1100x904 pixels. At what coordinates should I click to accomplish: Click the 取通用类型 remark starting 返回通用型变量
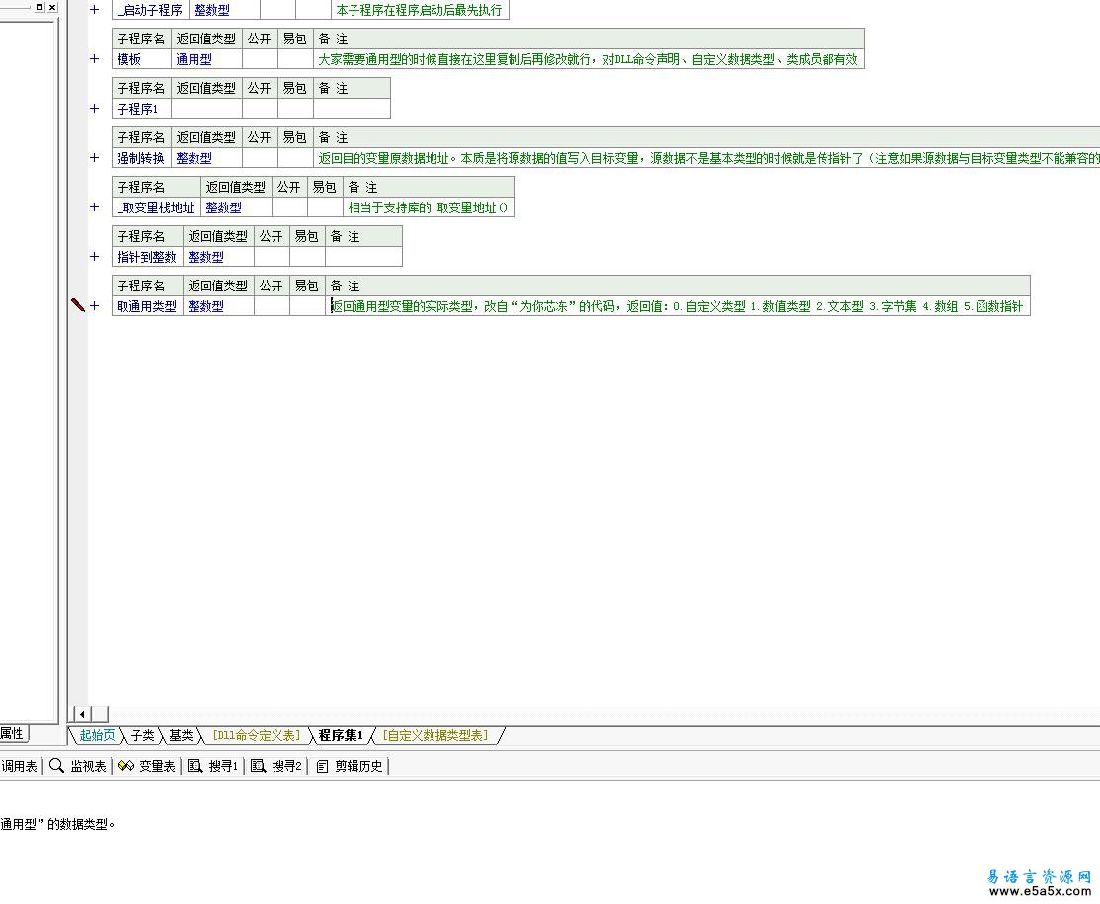[677, 306]
